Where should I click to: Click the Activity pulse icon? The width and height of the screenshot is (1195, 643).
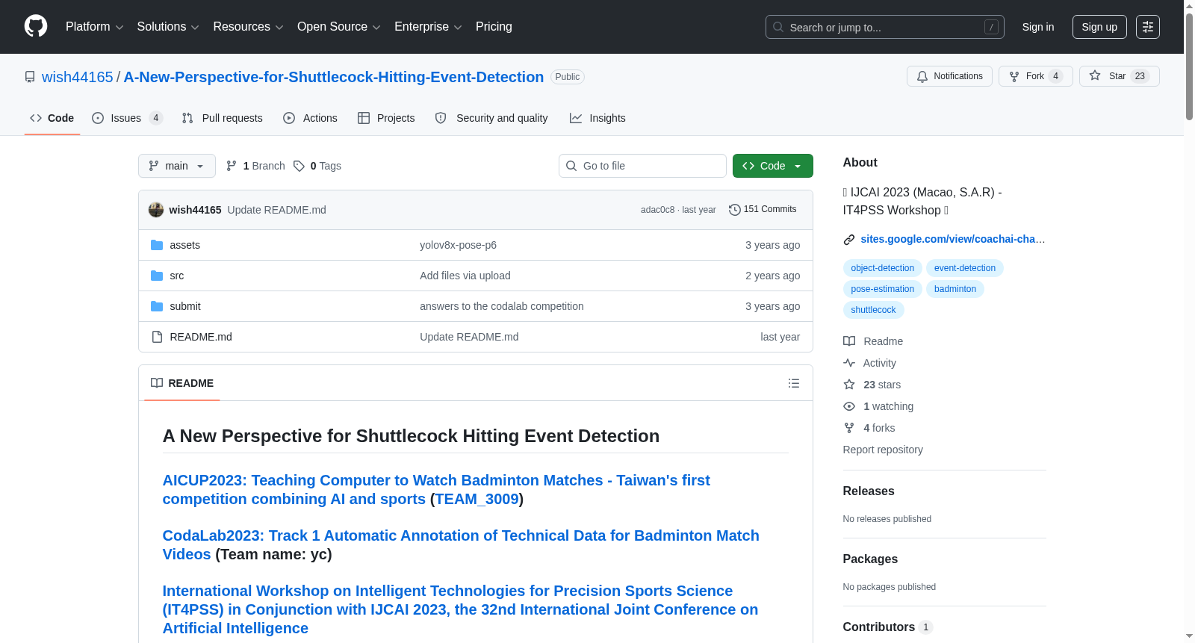pyautogui.click(x=849, y=363)
